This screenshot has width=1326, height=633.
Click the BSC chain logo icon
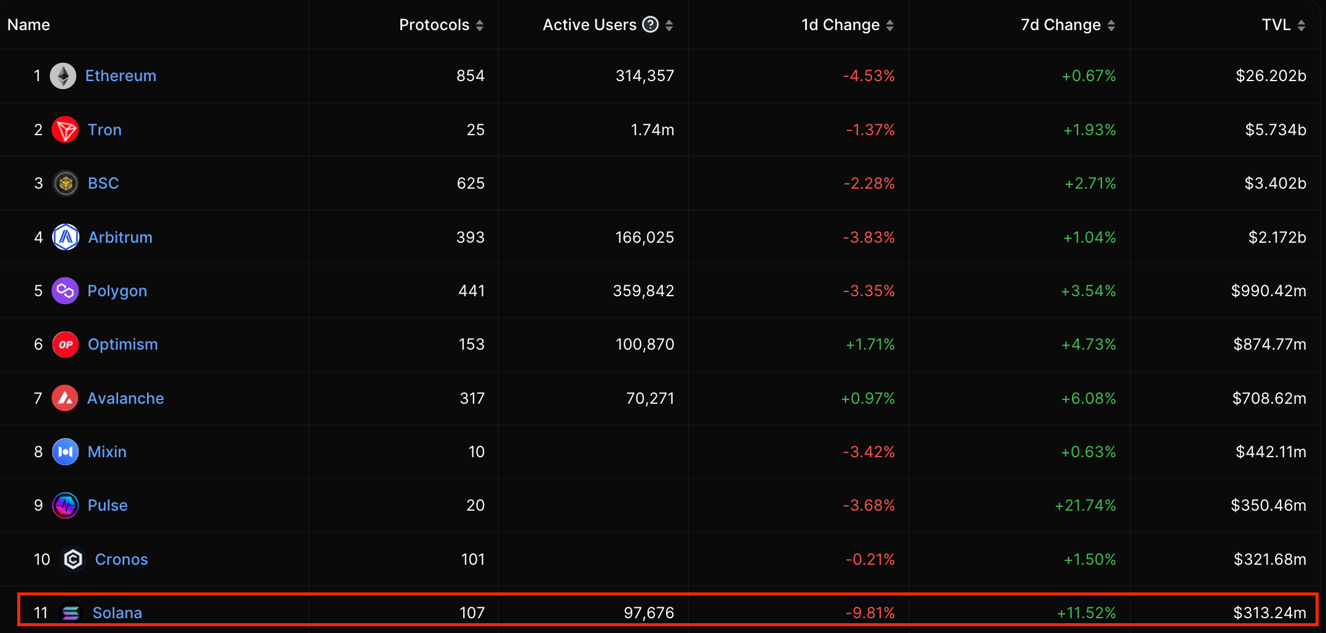point(65,183)
